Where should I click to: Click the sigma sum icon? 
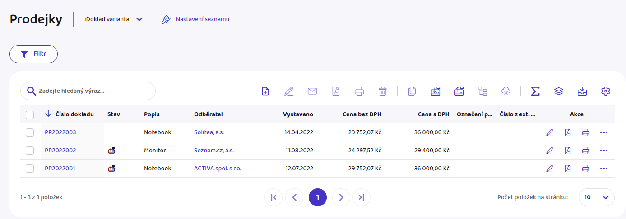pyautogui.click(x=535, y=91)
